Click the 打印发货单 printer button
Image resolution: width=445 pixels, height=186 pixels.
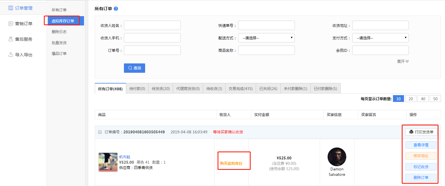421,132
